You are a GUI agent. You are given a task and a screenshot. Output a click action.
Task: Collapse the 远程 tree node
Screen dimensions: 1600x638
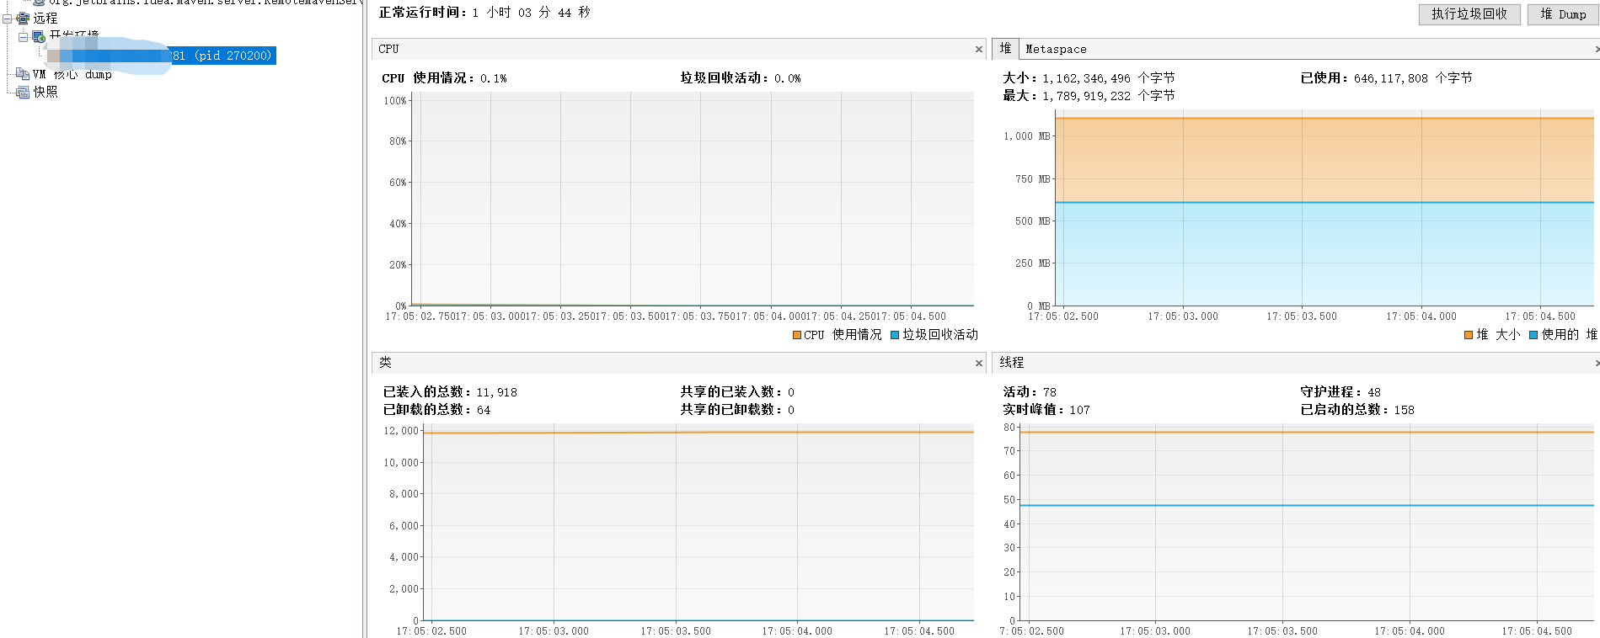pos(7,18)
